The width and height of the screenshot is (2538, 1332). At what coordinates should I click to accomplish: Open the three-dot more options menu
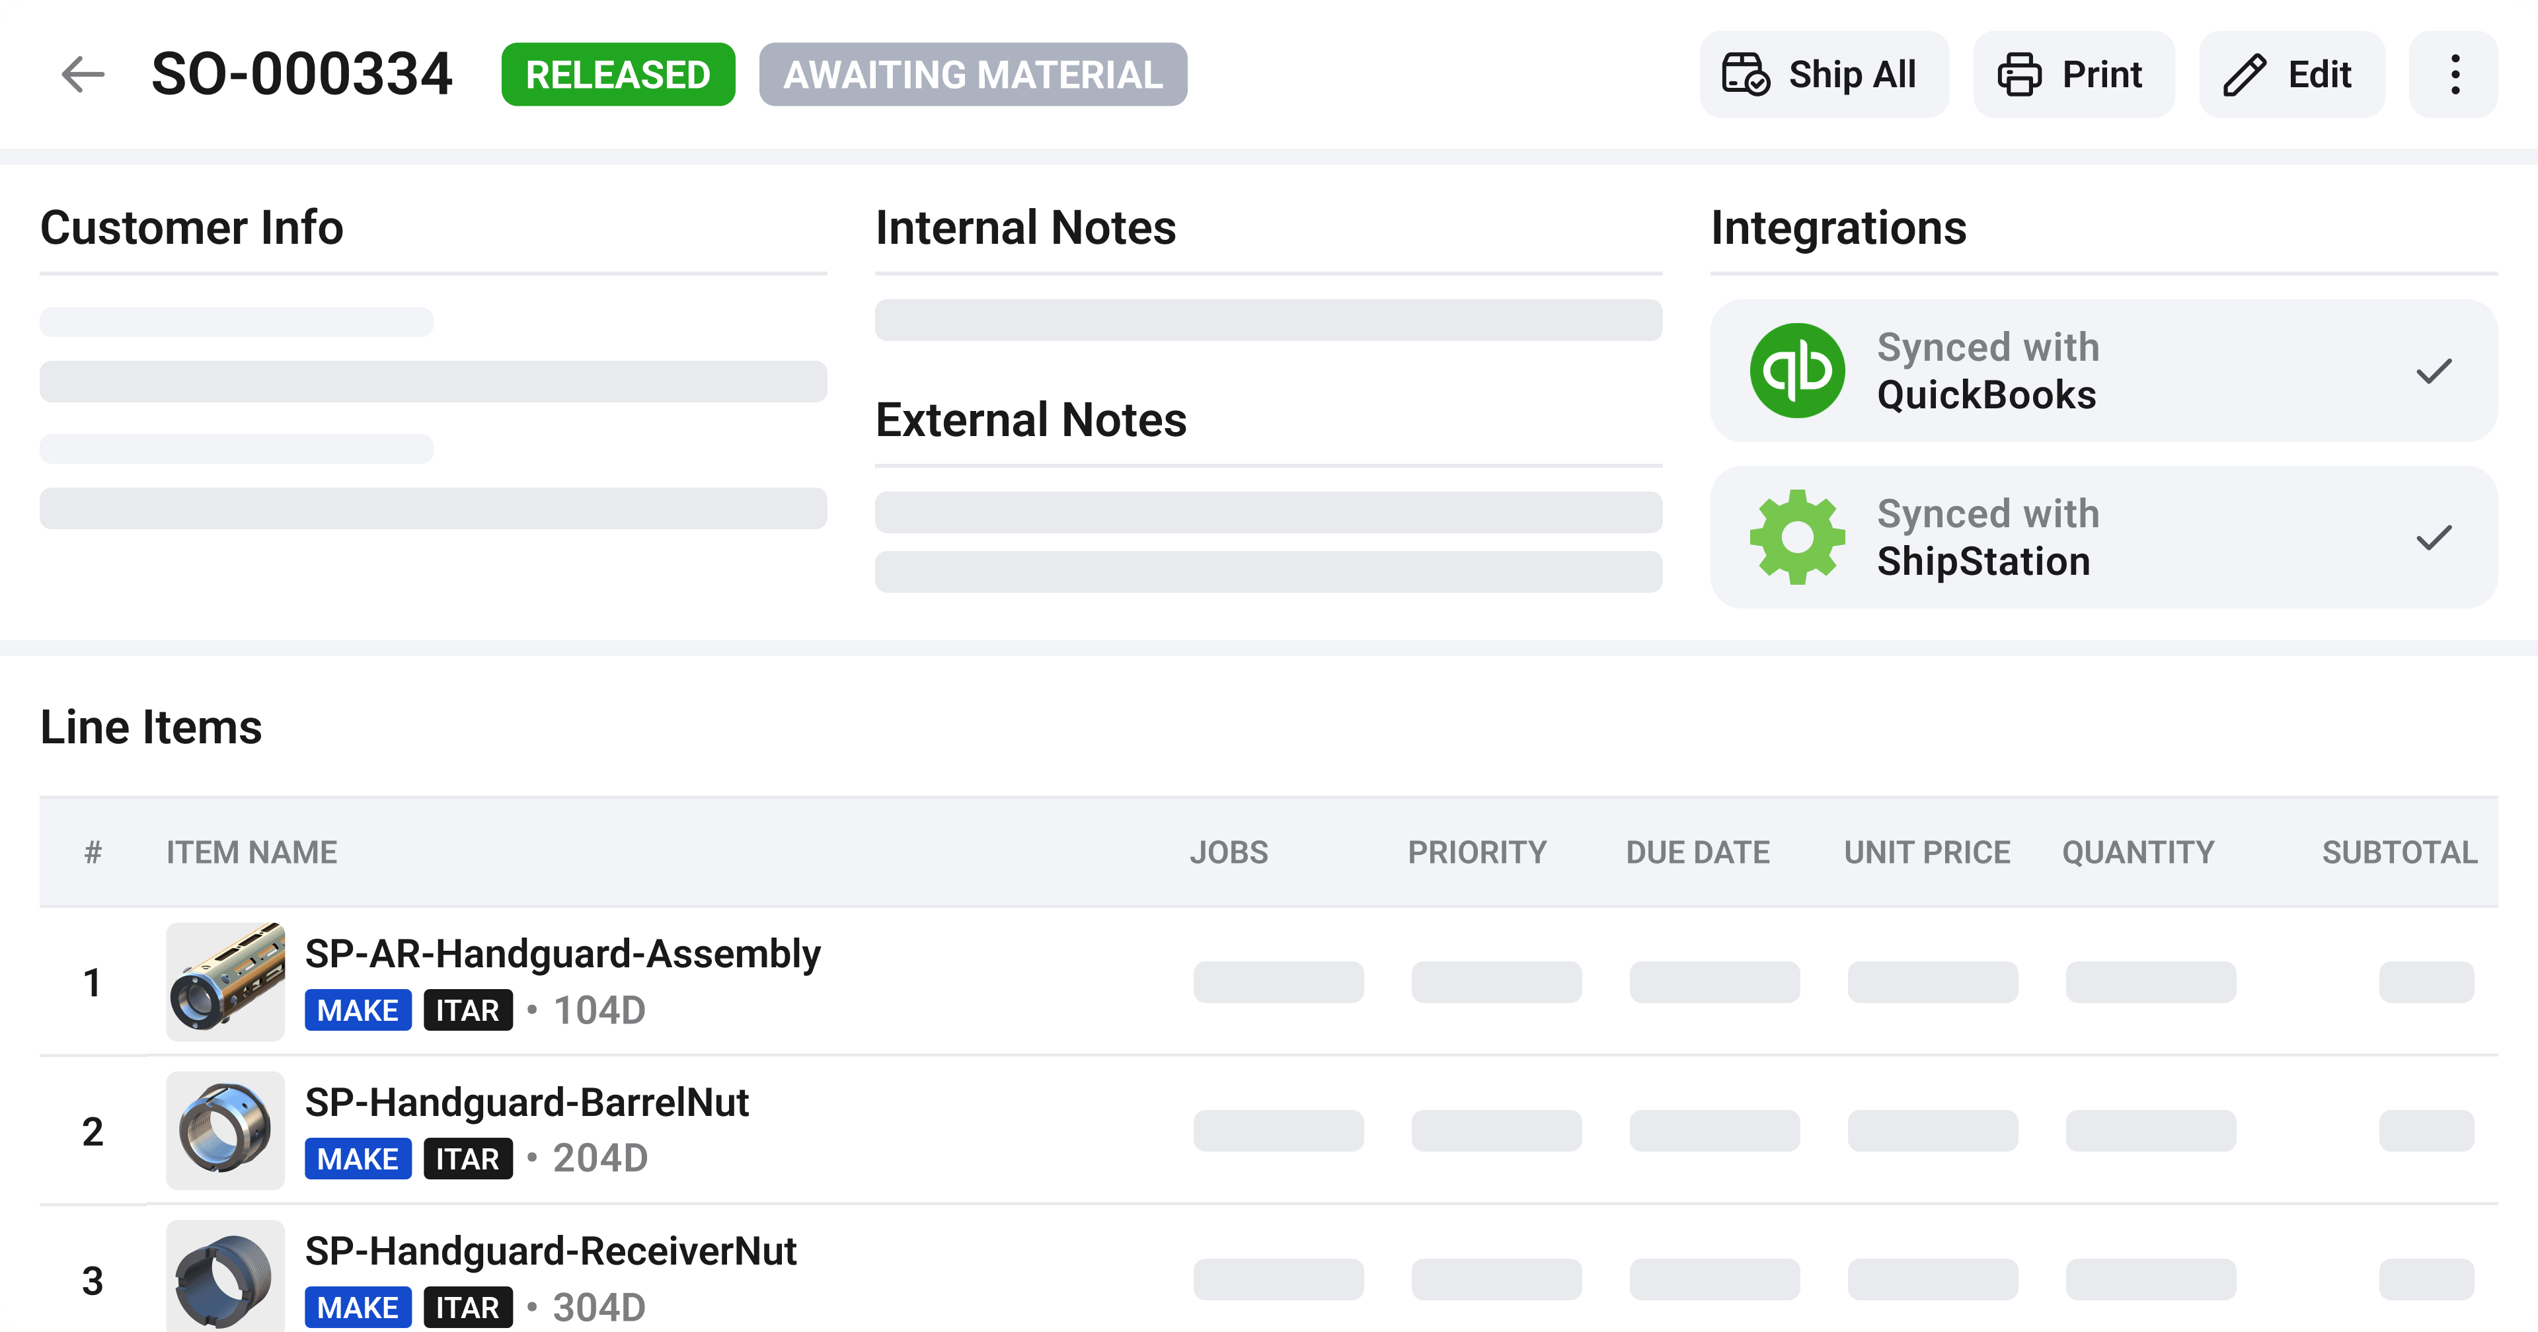pyautogui.click(x=2454, y=75)
